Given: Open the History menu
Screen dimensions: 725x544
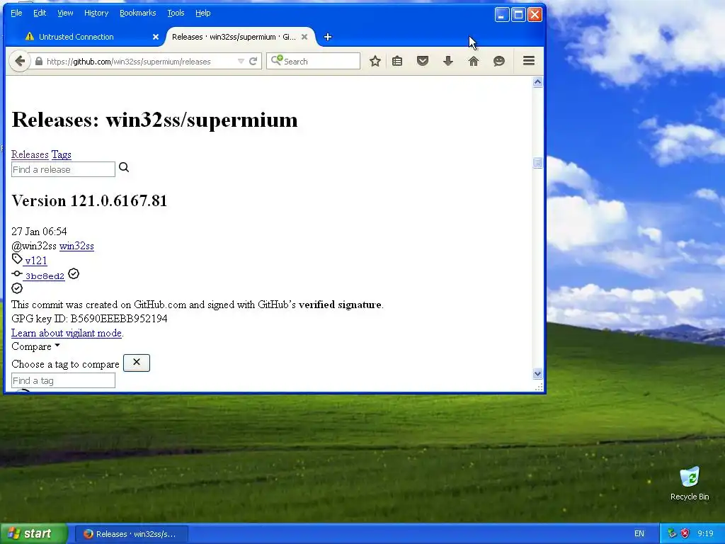Looking at the screenshot, I should (96, 13).
